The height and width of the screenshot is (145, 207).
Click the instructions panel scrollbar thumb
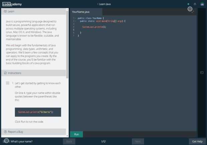[67, 44]
